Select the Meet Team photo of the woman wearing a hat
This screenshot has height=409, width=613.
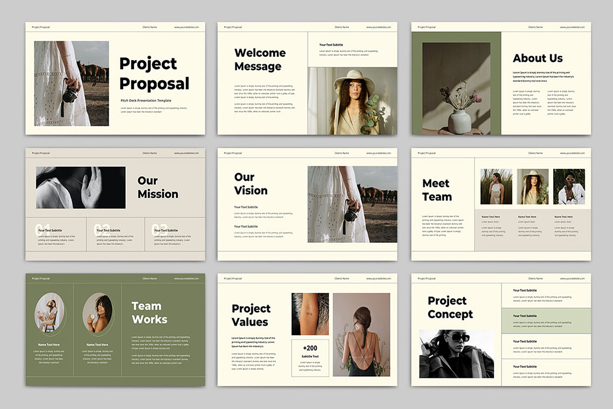coord(533,187)
